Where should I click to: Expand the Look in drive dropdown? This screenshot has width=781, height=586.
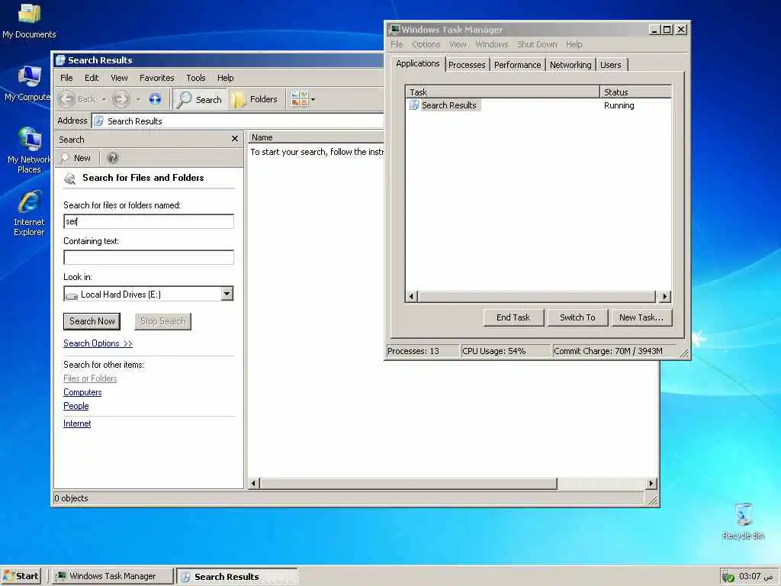[227, 294]
